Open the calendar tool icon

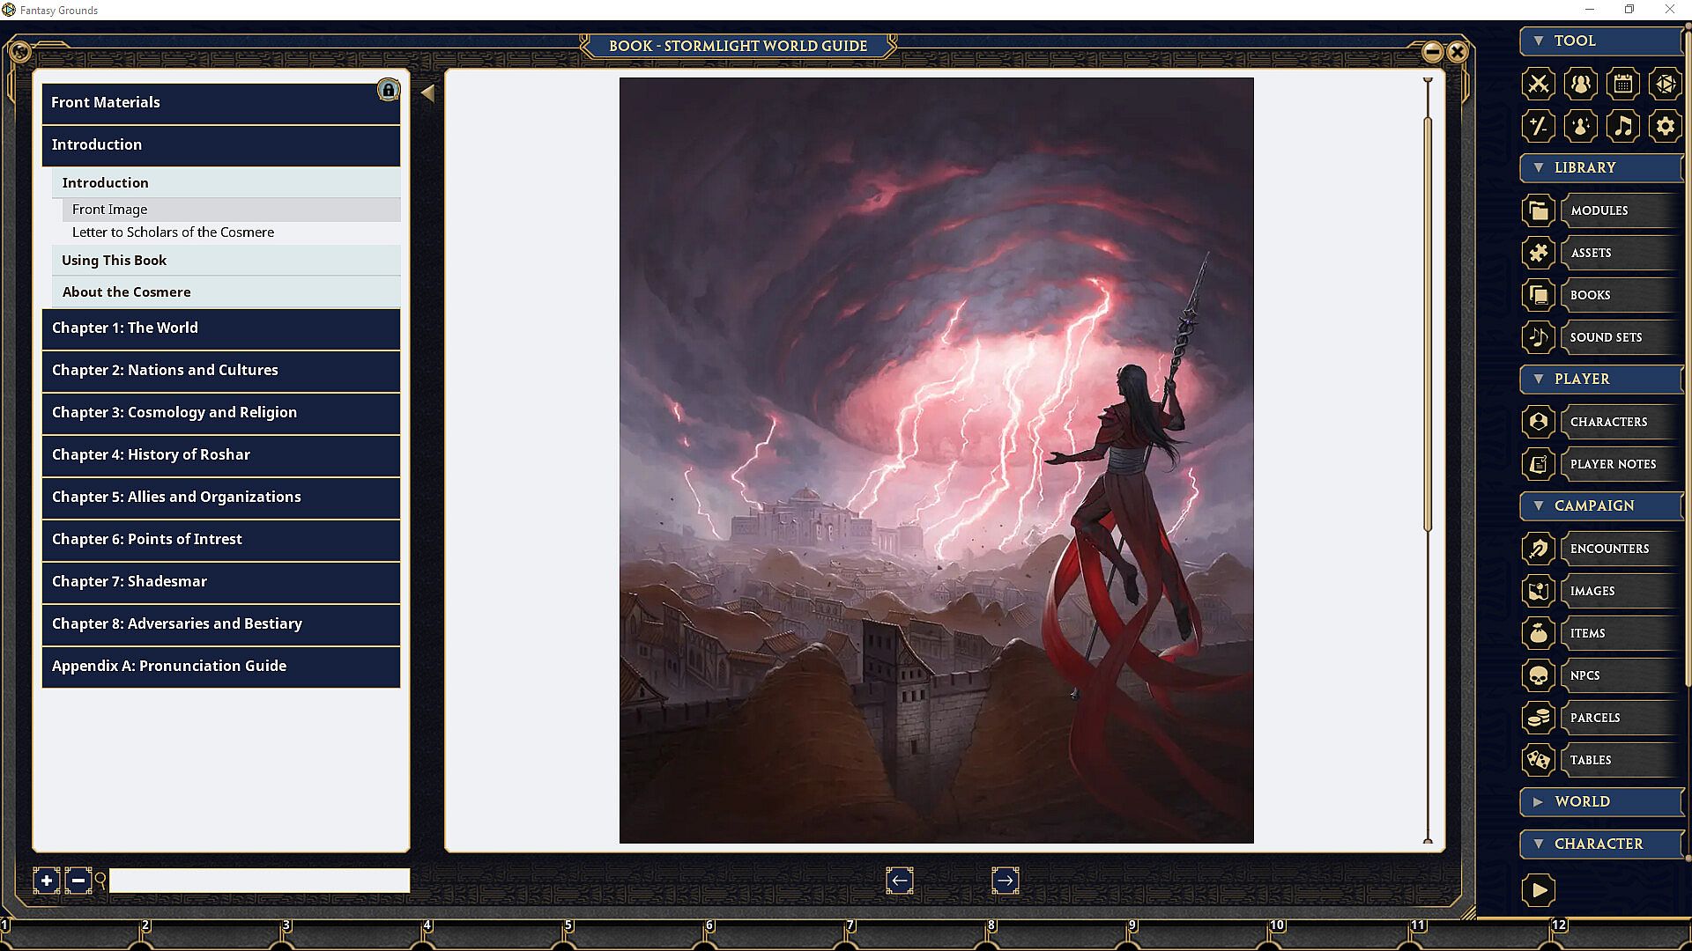(x=1622, y=84)
